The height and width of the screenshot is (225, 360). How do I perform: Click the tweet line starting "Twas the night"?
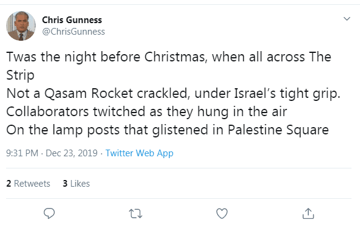[169, 57]
